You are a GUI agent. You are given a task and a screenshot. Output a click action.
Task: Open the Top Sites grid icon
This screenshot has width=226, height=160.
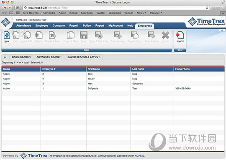(x=18, y=13)
